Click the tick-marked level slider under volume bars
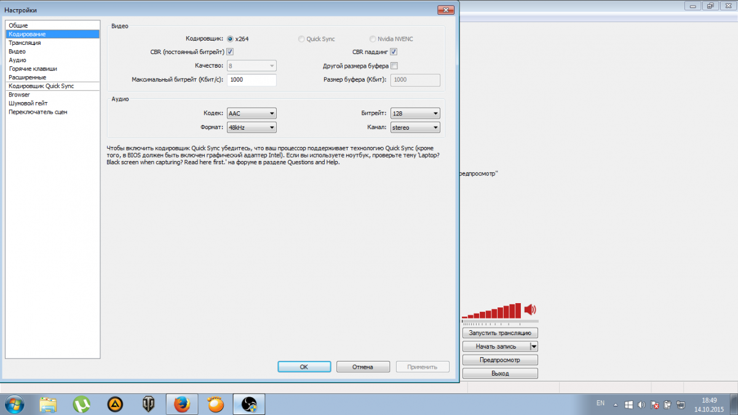The image size is (738, 415). pyautogui.click(x=500, y=322)
